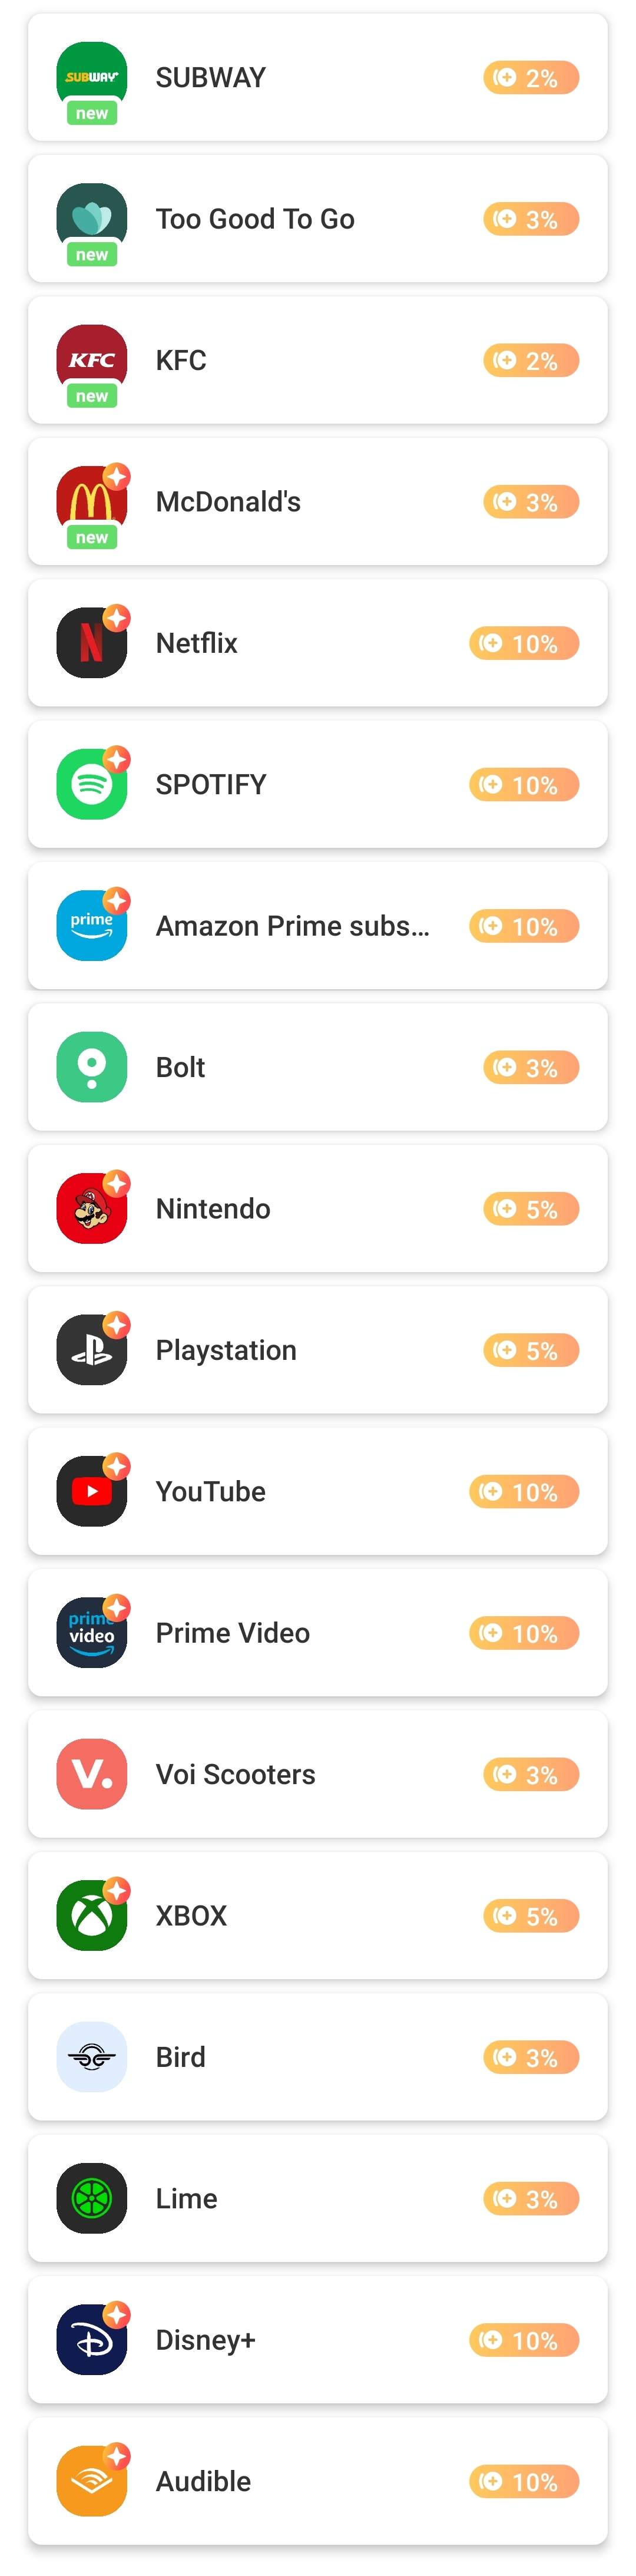This screenshot has width=636, height=2576.
Task: Tap the new label under KFC
Action: click(x=92, y=396)
